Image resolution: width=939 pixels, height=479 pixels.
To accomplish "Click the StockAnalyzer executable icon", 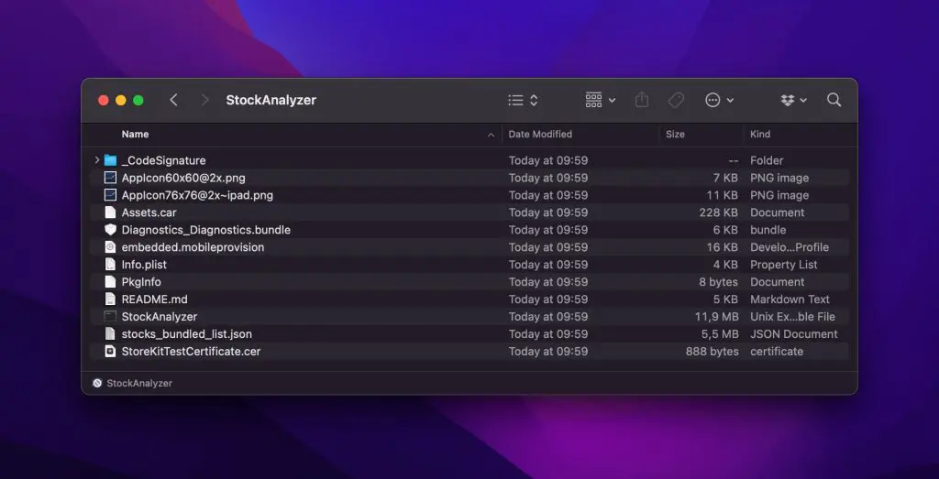I will point(110,316).
